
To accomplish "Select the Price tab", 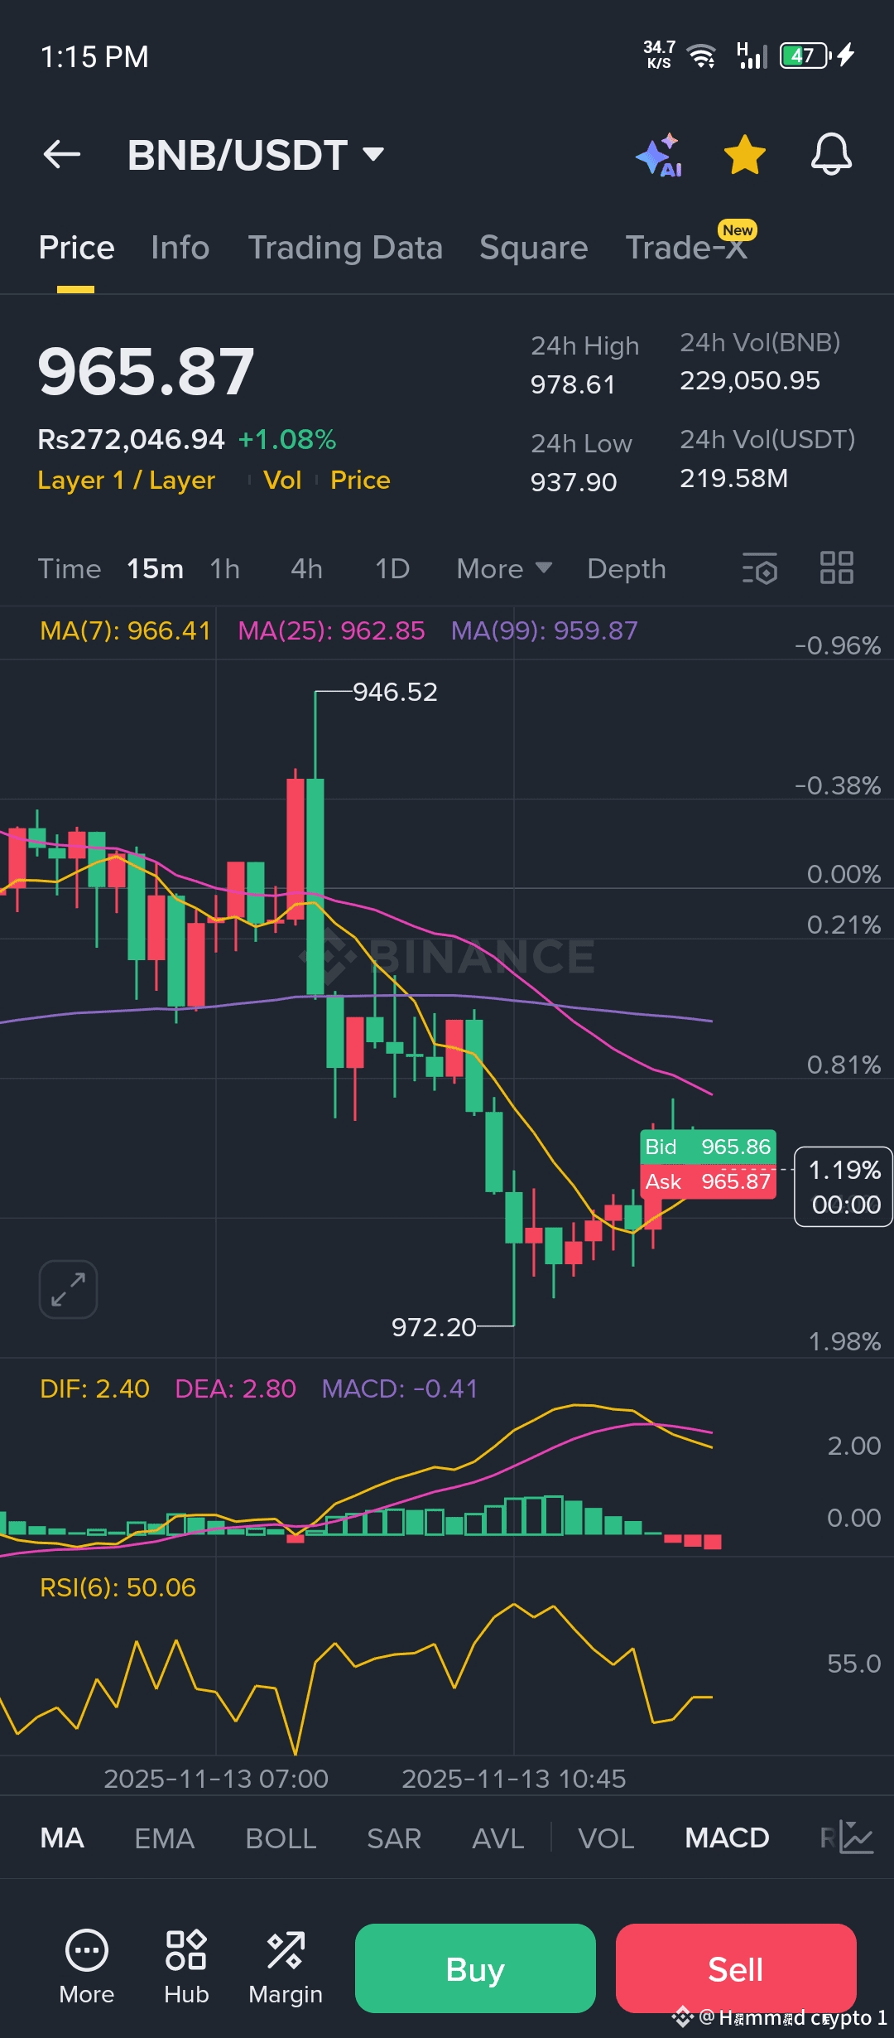I will (76, 248).
